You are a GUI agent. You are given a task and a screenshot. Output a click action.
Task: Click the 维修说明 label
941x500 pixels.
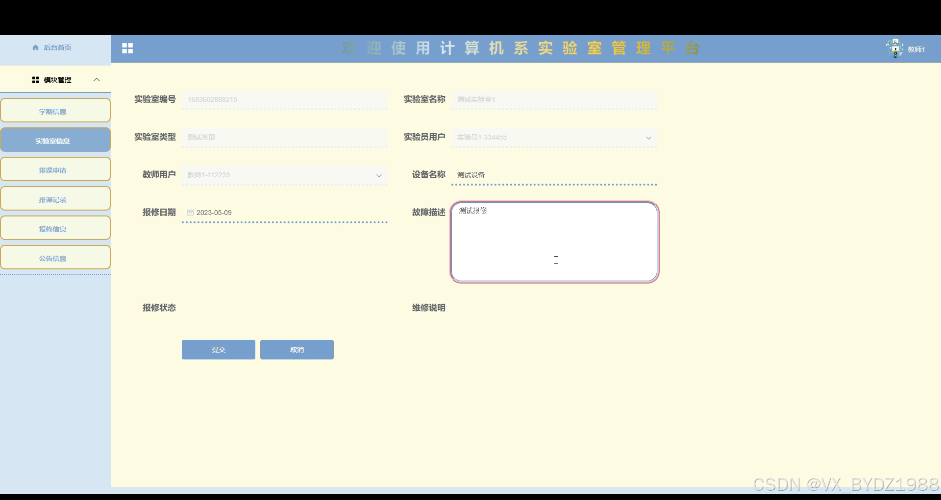tap(429, 308)
